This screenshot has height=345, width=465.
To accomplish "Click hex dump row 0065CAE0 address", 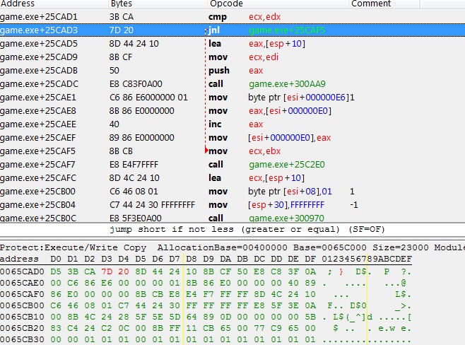I will [22, 283].
